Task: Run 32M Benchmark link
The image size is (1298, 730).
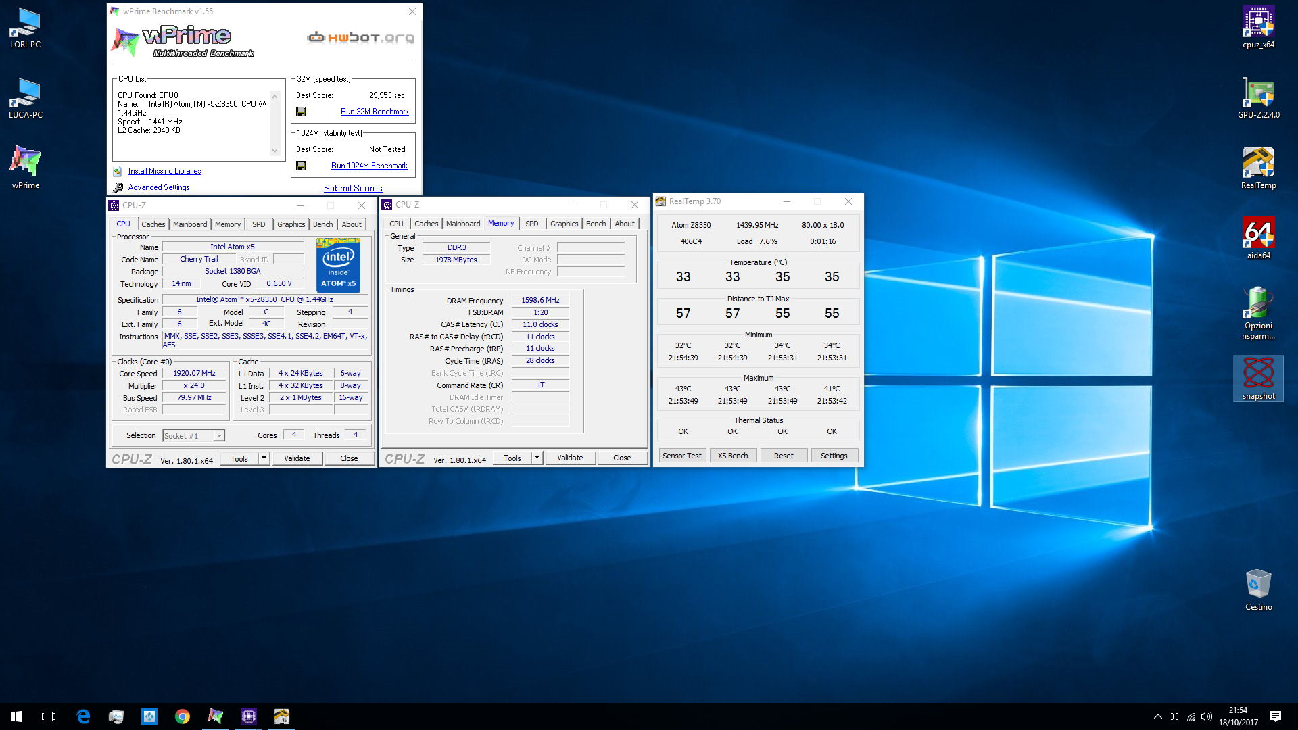Action: (x=375, y=112)
